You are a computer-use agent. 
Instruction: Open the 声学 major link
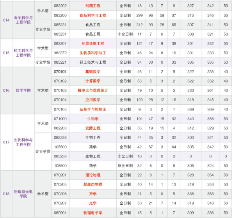coord(93,194)
